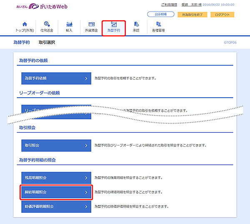This screenshot has width=250, height=224.
Task: Click the ログアウト button
Action: tap(222, 15)
